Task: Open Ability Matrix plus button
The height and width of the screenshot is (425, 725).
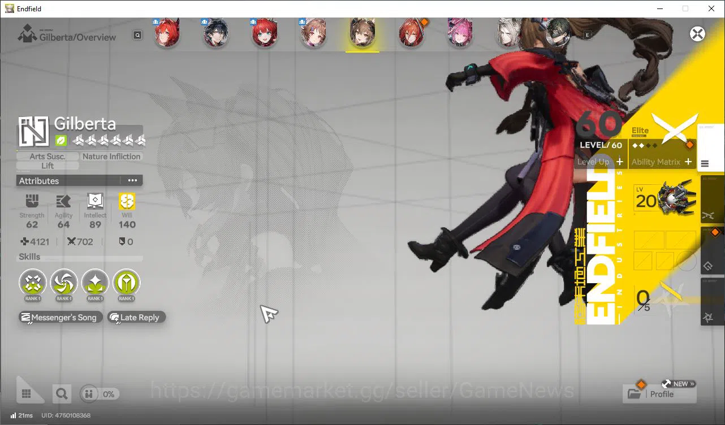Action: coord(688,162)
